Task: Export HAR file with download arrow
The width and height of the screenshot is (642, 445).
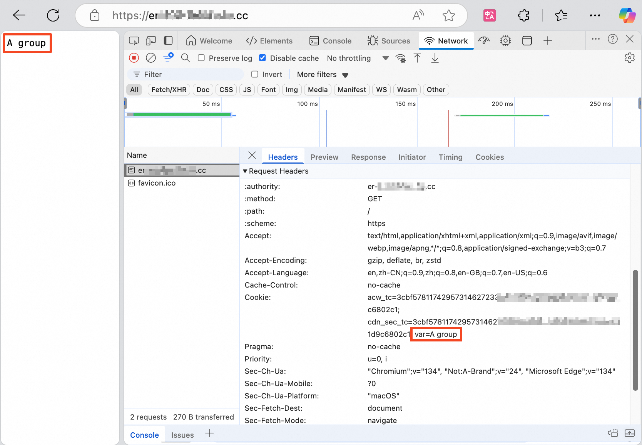Action: (435, 58)
